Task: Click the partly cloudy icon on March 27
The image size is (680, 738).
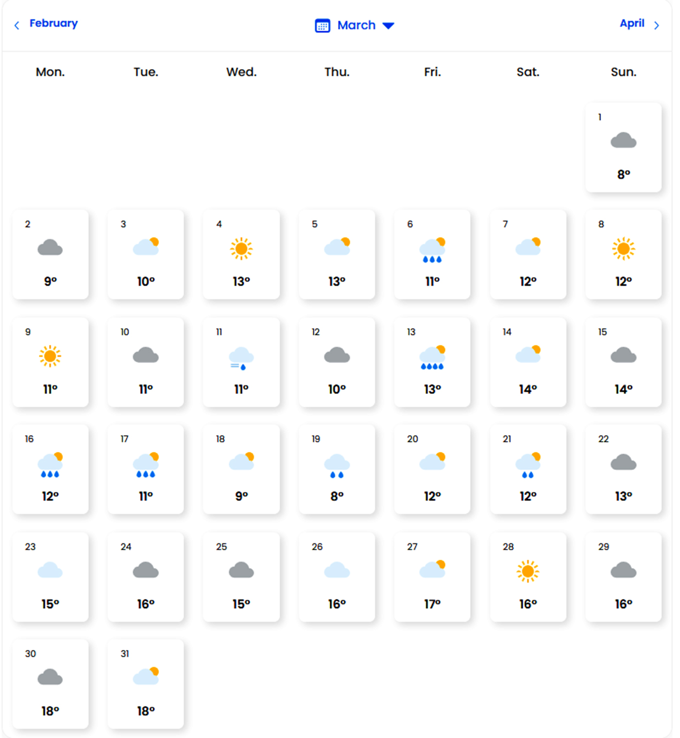Action: pos(432,569)
